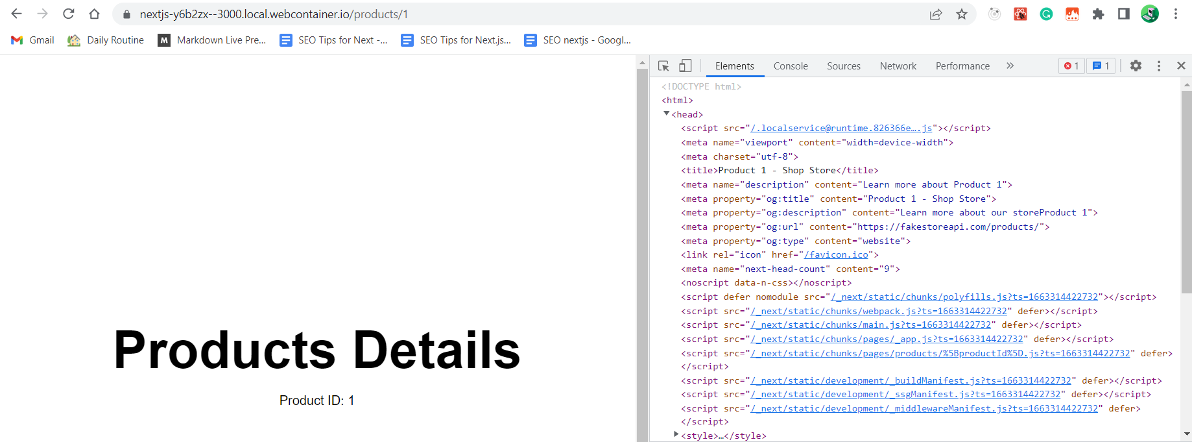Switch to the Elements tab

click(734, 66)
